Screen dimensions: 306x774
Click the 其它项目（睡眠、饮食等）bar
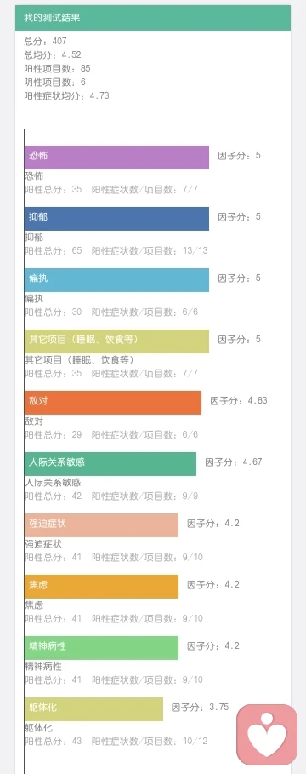click(x=116, y=341)
